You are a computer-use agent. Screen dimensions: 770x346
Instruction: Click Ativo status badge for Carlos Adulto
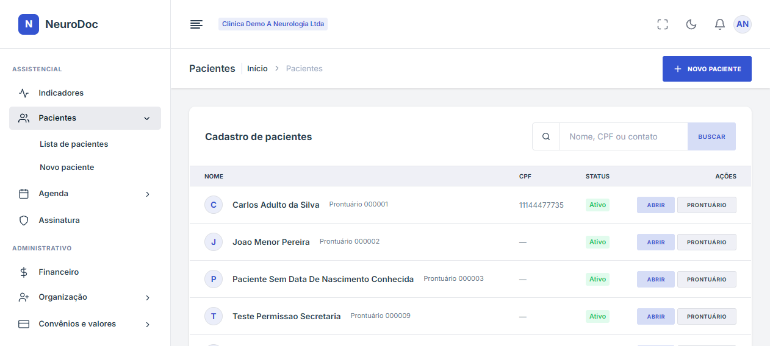(597, 205)
